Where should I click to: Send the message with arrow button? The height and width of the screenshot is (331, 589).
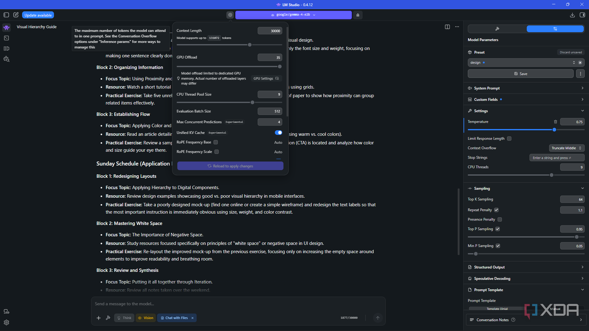pyautogui.click(x=378, y=318)
